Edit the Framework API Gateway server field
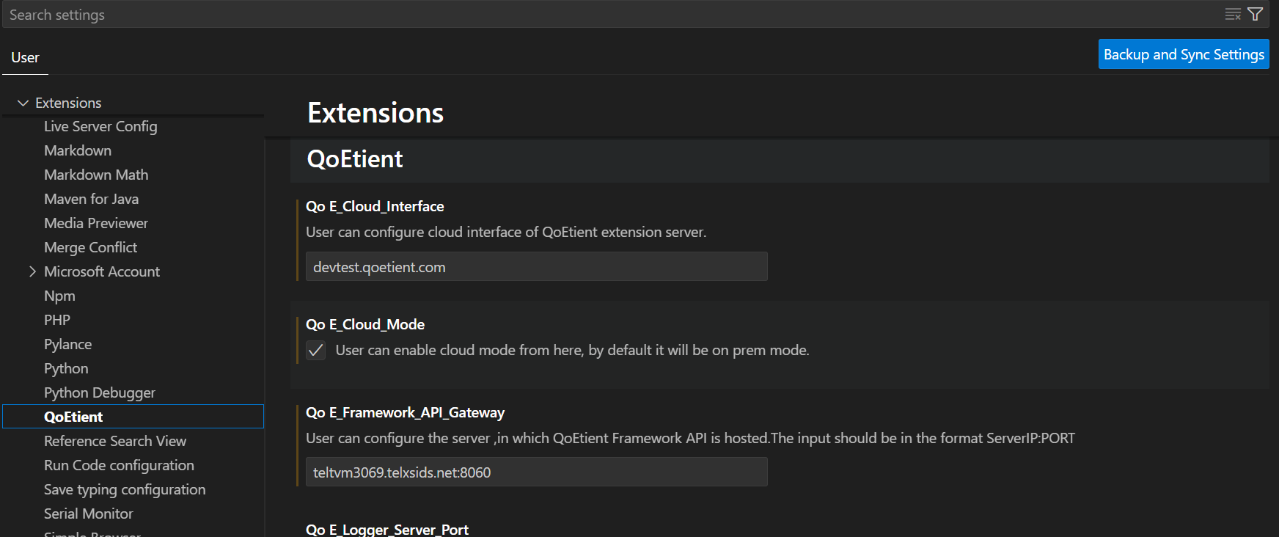1279x537 pixels. [x=536, y=472]
